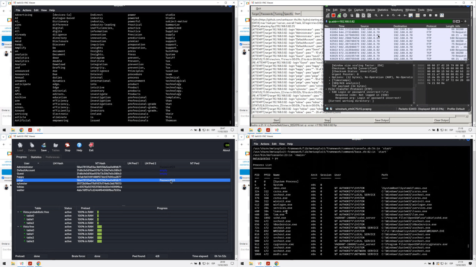The width and height of the screenshot is (476, 267).
Task: Toggle Desactivar checkbox beside the meterpreter terminal
Action: click(241, 178)
